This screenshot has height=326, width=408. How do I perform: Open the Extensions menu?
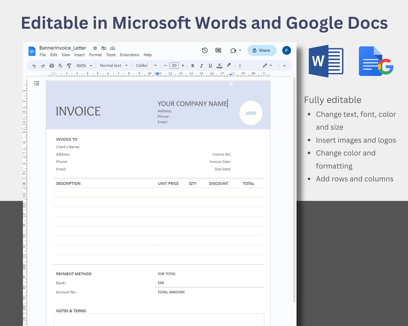[x=129, y=55]
